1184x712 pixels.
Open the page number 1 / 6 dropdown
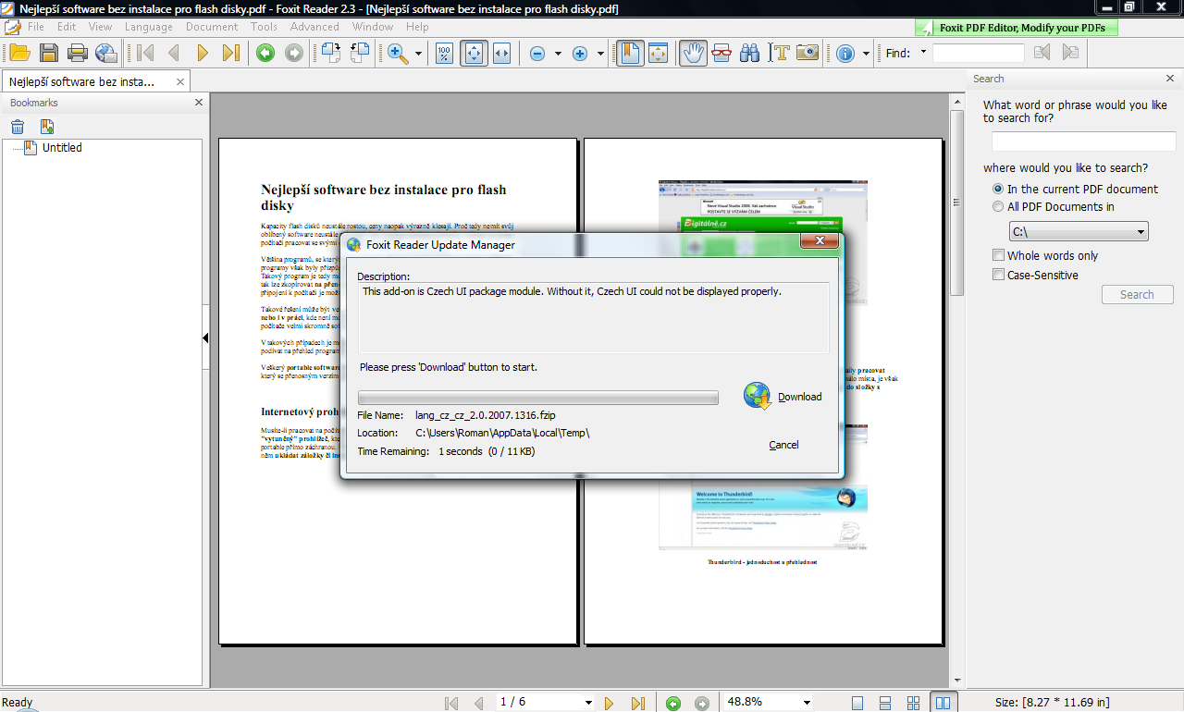[588, 703]
